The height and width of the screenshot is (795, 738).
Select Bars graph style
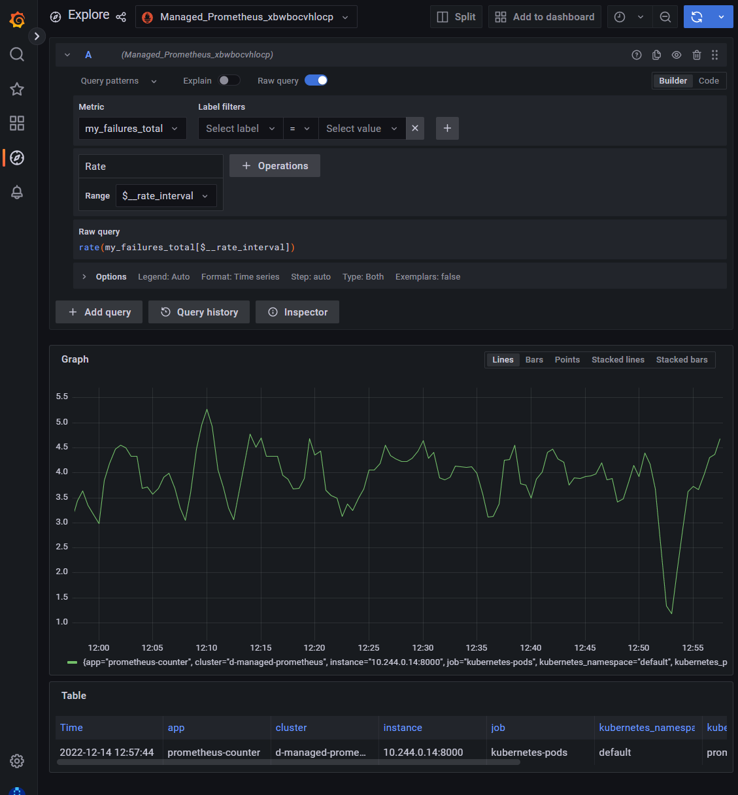(534, 360)
